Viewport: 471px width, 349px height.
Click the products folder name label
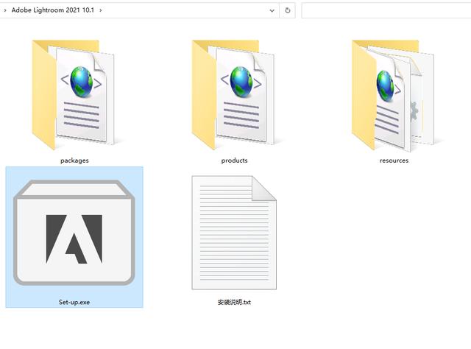(234, 161)
